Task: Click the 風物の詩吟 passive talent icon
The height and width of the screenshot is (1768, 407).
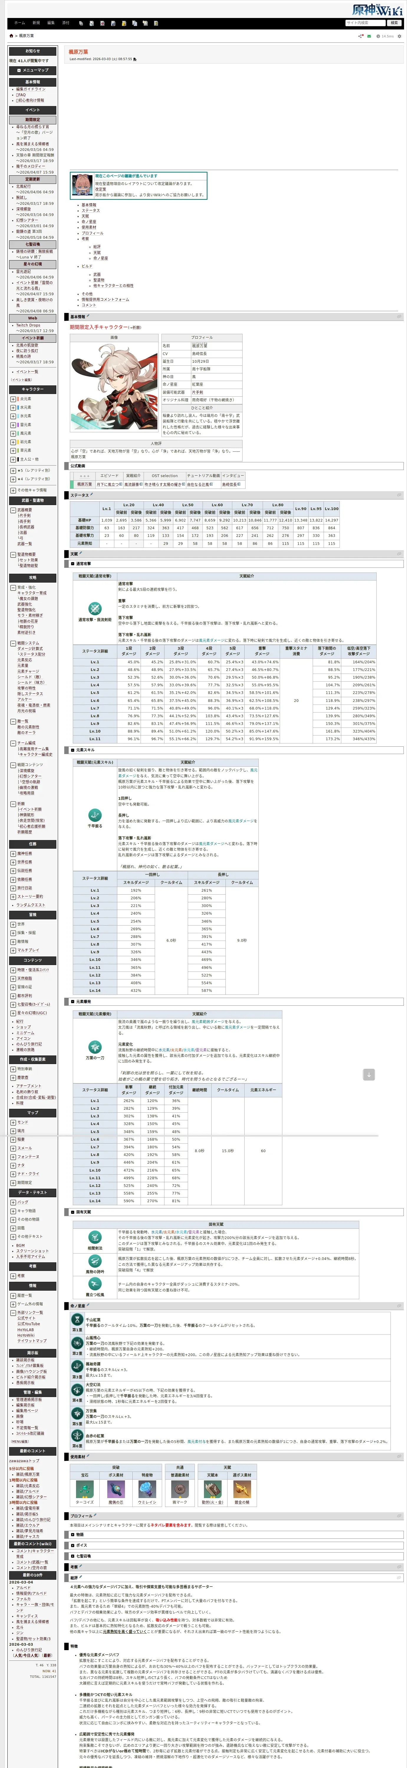Action: coord(95,1261)
